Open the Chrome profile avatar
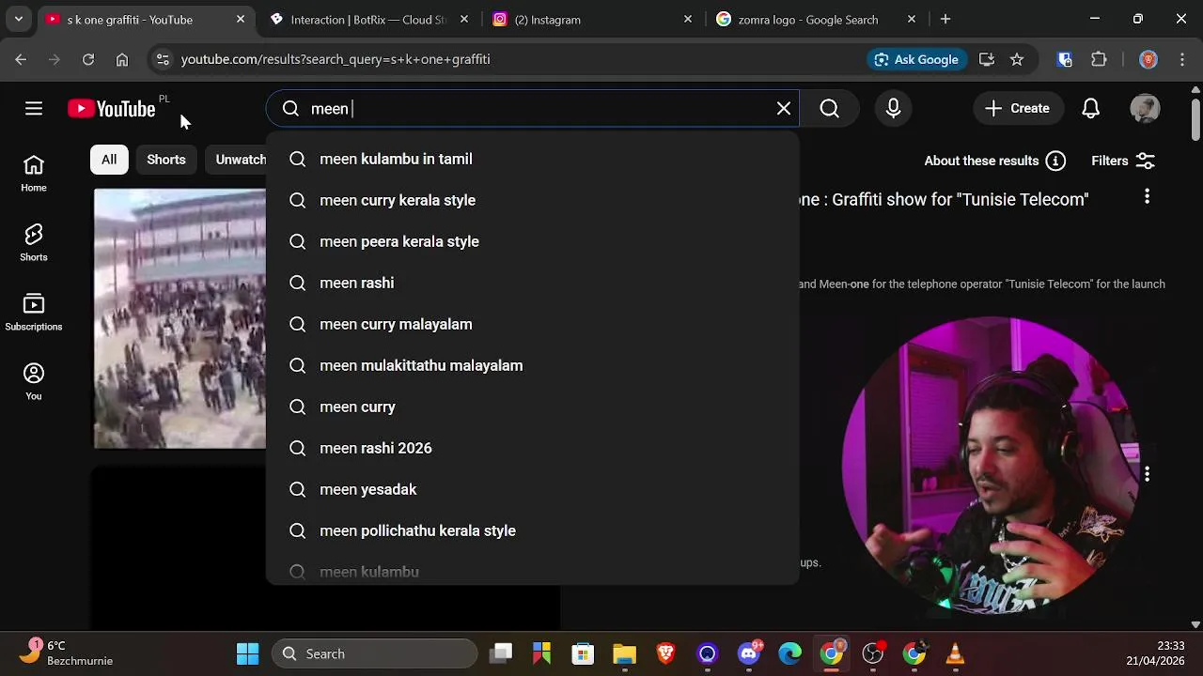Image resolution: width=1203 pixels, height=676 pixels. [1148, 59]
